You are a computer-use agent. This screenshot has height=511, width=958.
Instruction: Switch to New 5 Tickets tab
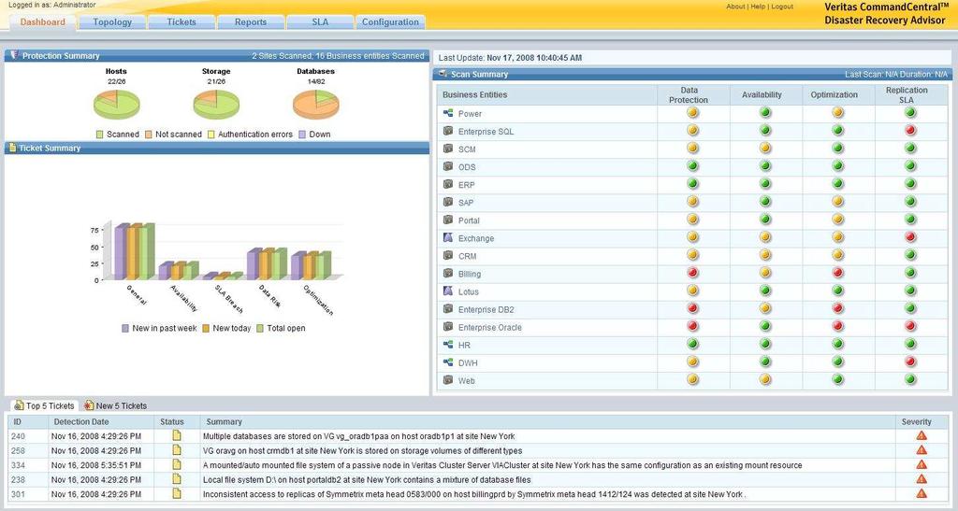pos(115,405)
